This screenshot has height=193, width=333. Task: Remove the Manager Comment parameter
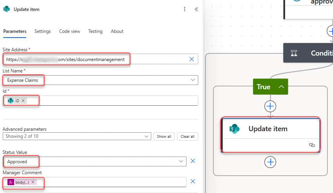point(193,181)
